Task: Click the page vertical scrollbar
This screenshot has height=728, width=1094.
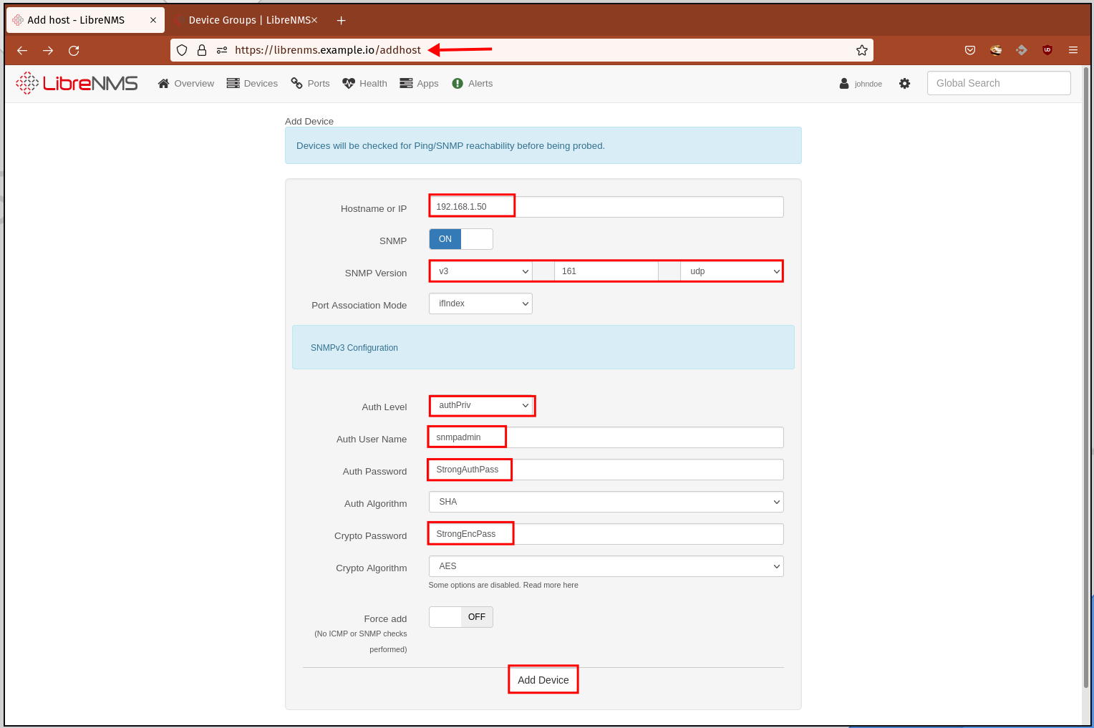Action: tap(1086, 378)
